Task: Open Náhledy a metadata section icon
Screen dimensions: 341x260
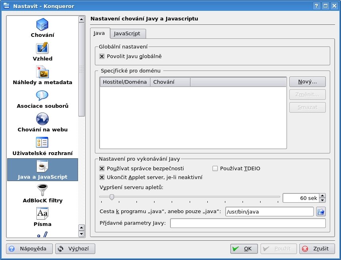Action: (42, 72)
